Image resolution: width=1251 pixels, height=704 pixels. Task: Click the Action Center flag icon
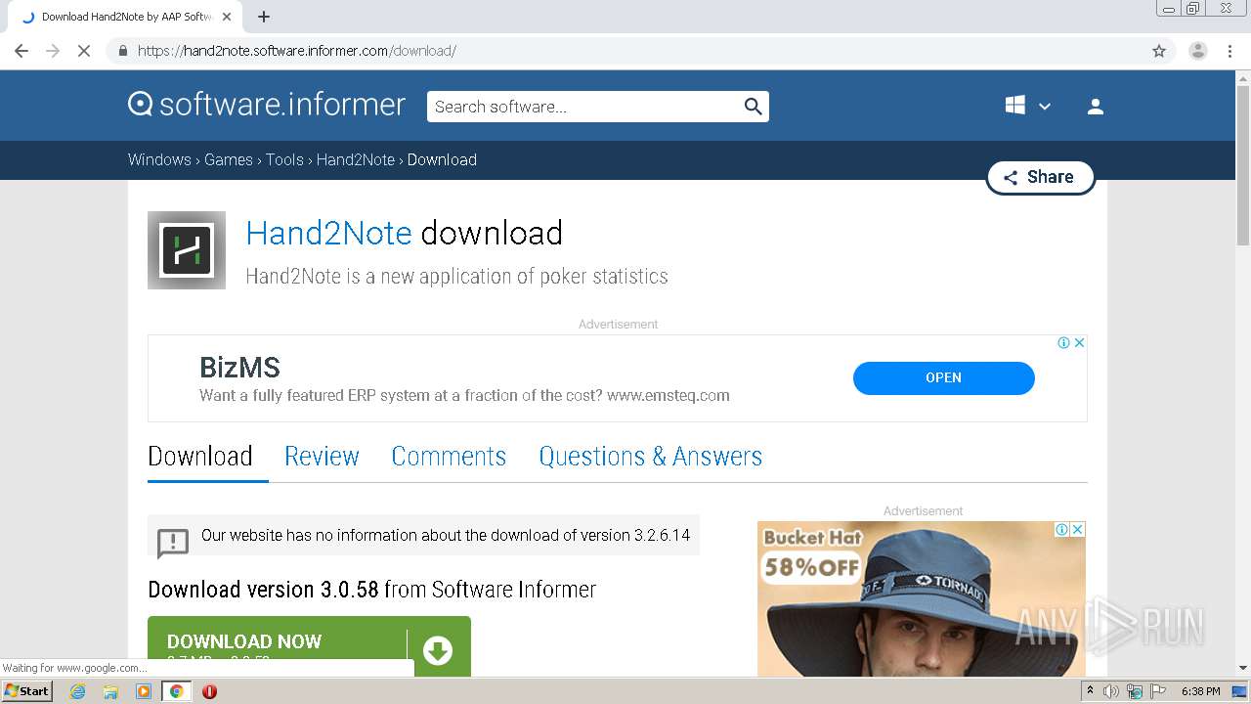coord(1158,691)
